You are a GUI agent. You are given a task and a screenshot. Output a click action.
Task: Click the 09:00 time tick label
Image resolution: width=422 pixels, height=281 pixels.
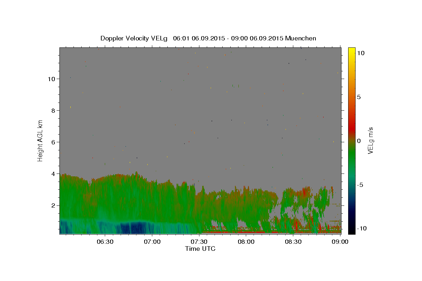340,242
